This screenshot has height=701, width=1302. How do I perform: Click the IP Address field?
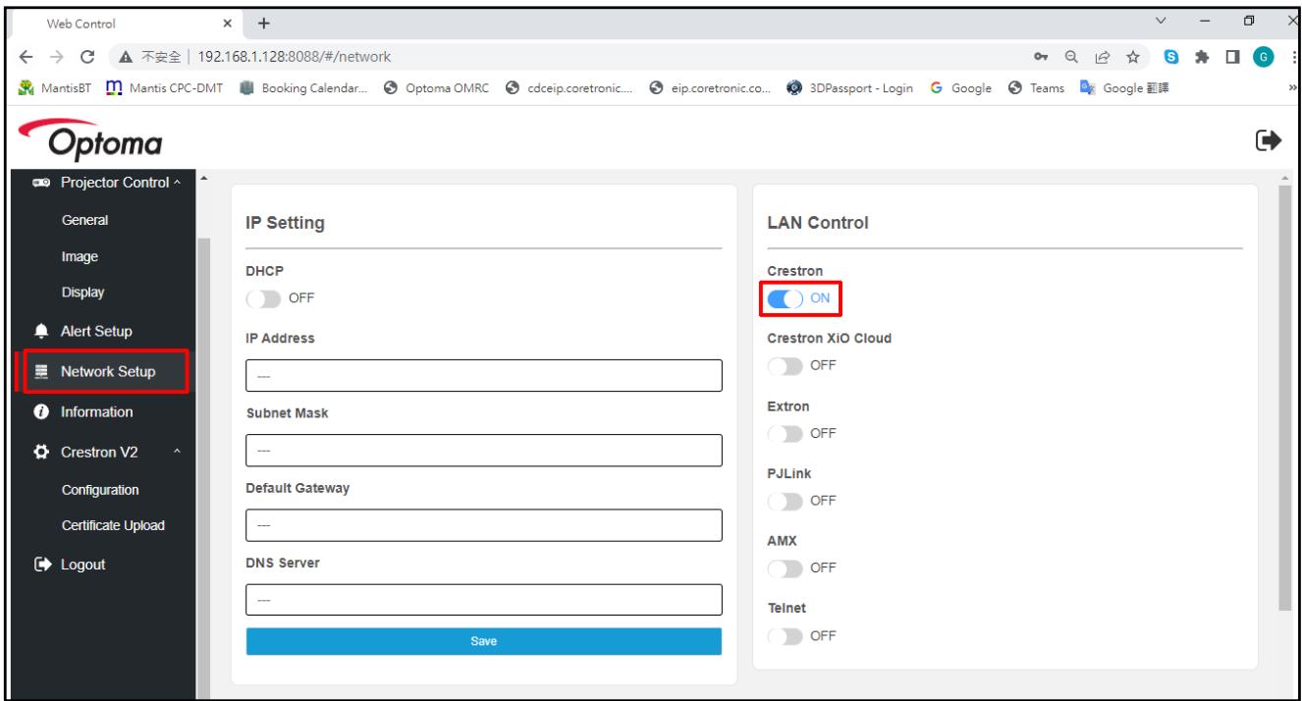(483, 375)
